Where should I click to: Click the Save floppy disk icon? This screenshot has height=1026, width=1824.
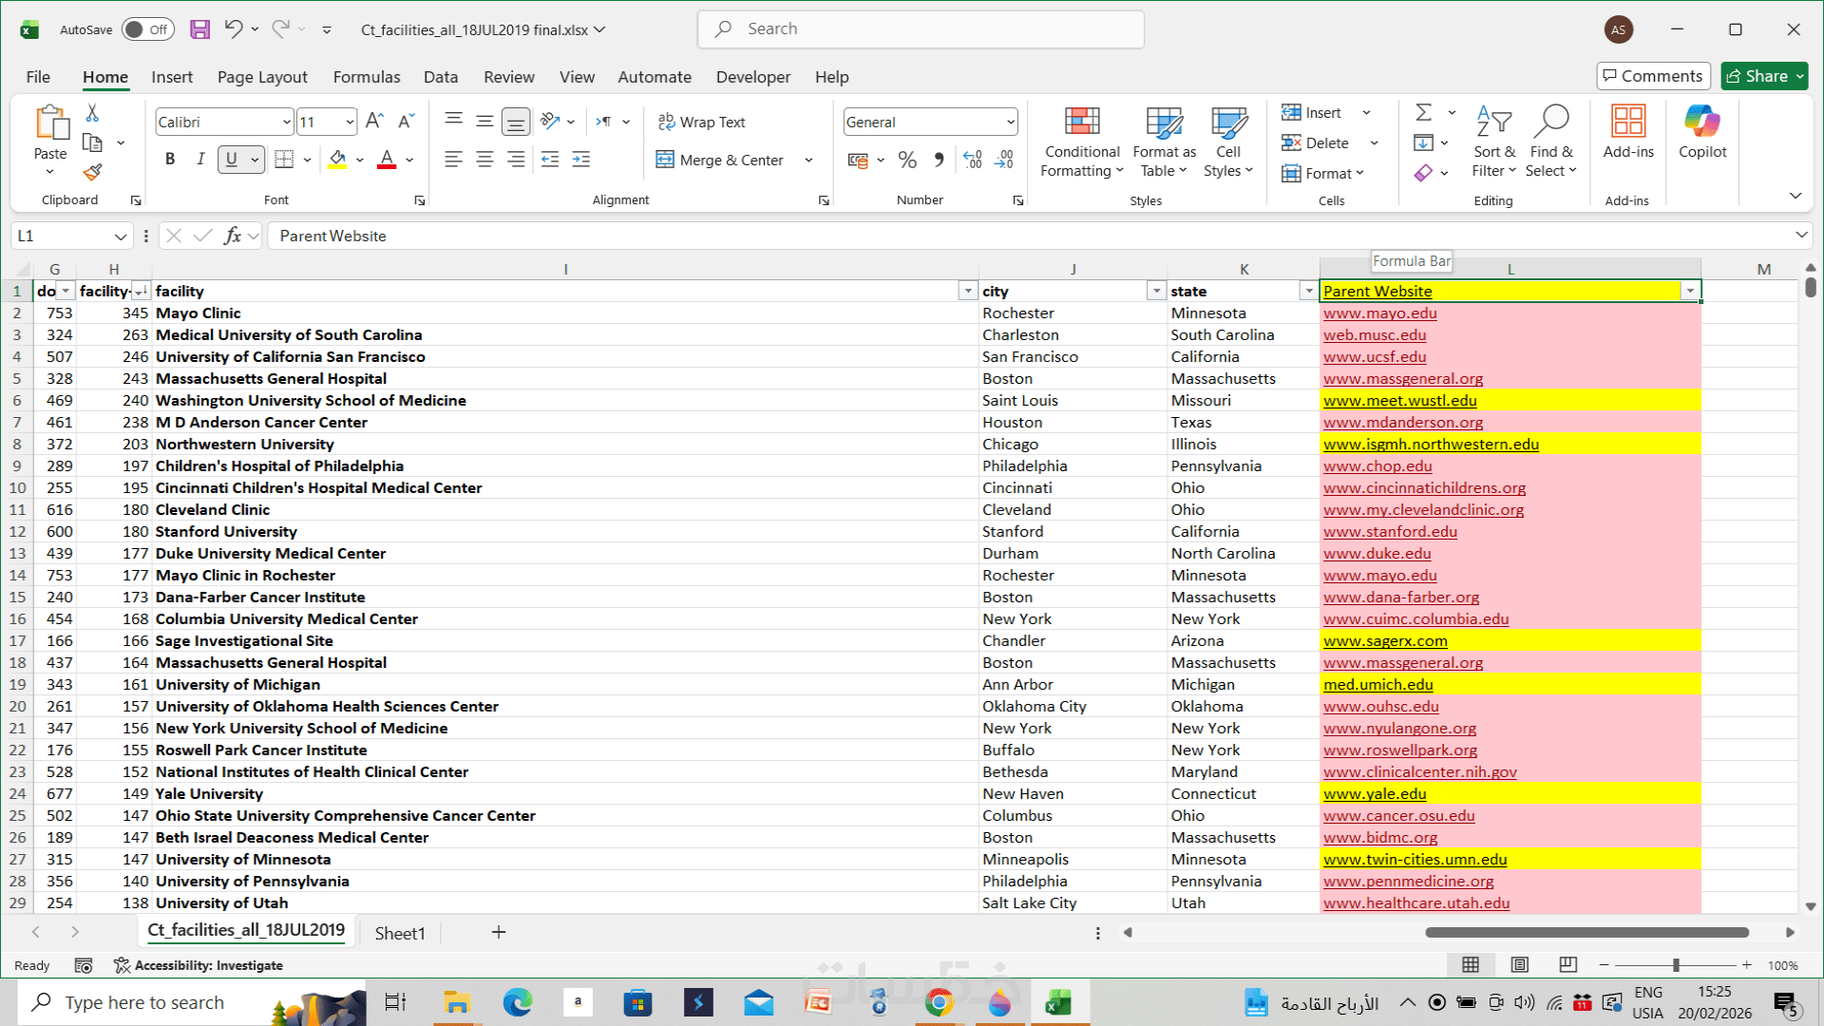click(x=199, y=29)
